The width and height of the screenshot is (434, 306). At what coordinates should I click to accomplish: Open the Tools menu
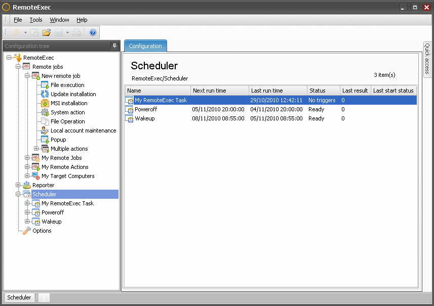pos(36,20)
